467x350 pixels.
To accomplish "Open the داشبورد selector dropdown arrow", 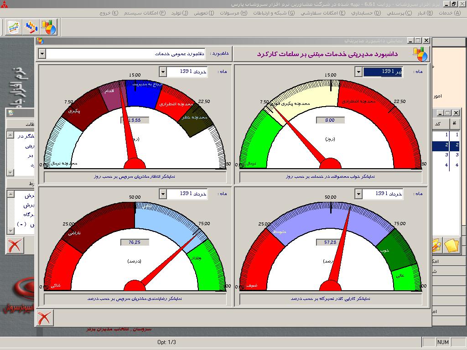I will tap(42, 54).
